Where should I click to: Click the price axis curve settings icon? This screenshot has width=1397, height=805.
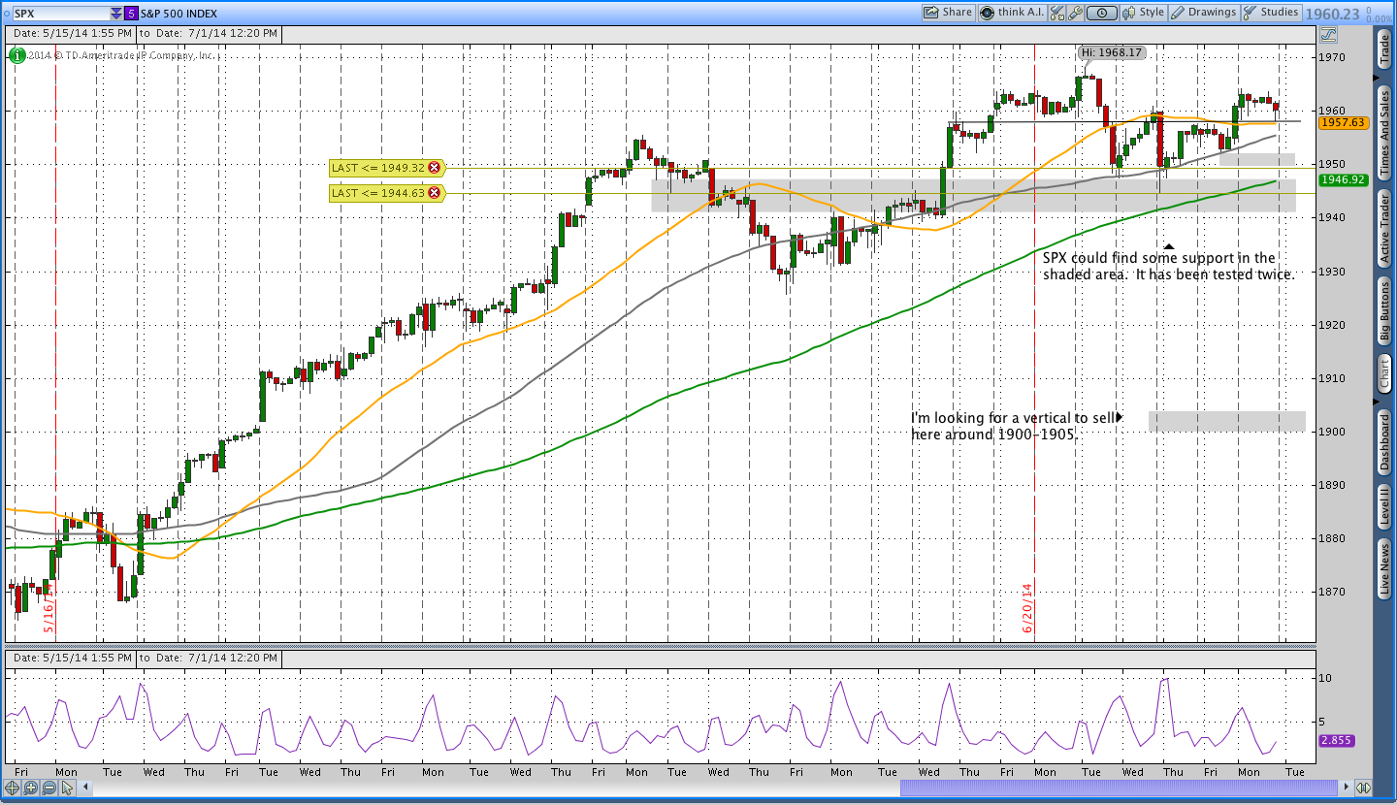[1328, 34]
